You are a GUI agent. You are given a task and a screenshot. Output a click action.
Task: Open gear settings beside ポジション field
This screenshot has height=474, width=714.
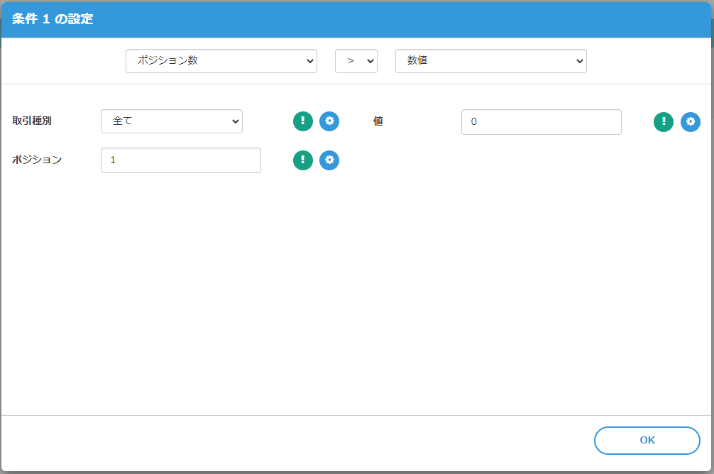[329, 160]
